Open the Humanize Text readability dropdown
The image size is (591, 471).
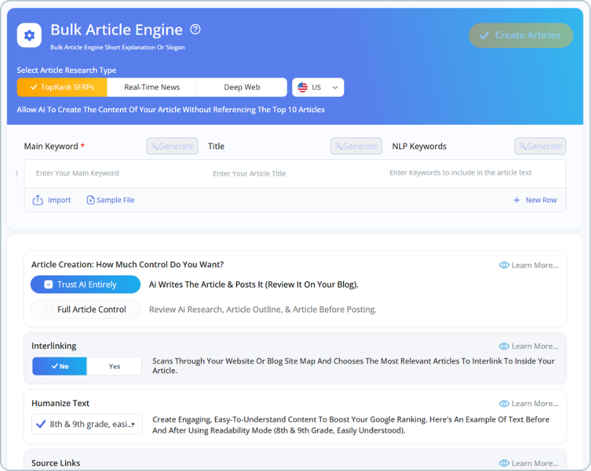tap(86, 424)
